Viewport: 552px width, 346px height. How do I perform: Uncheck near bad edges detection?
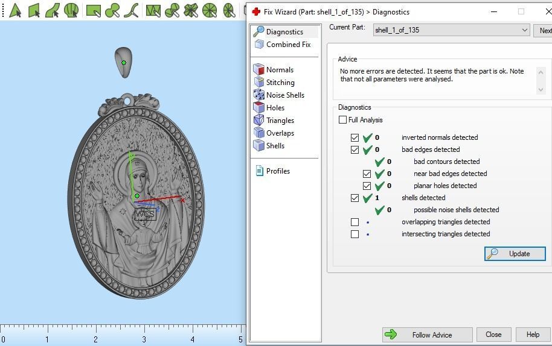[x=367, y=174]
